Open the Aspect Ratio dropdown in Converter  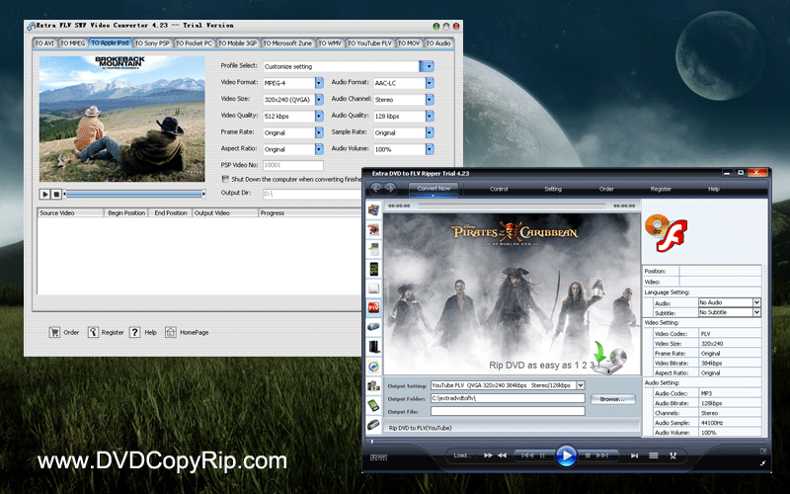319,149
